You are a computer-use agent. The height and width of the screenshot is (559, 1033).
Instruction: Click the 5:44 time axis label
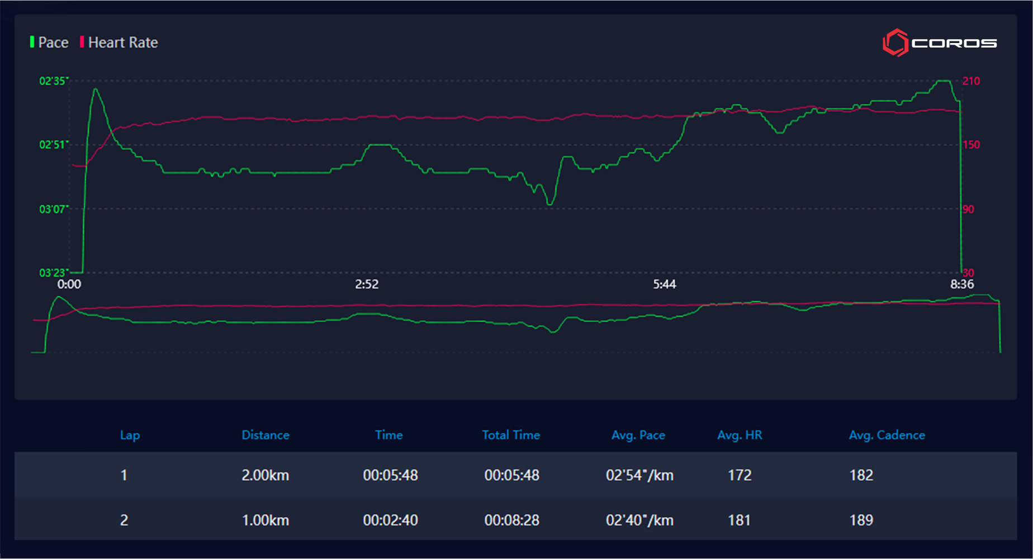tap(664, 285)
